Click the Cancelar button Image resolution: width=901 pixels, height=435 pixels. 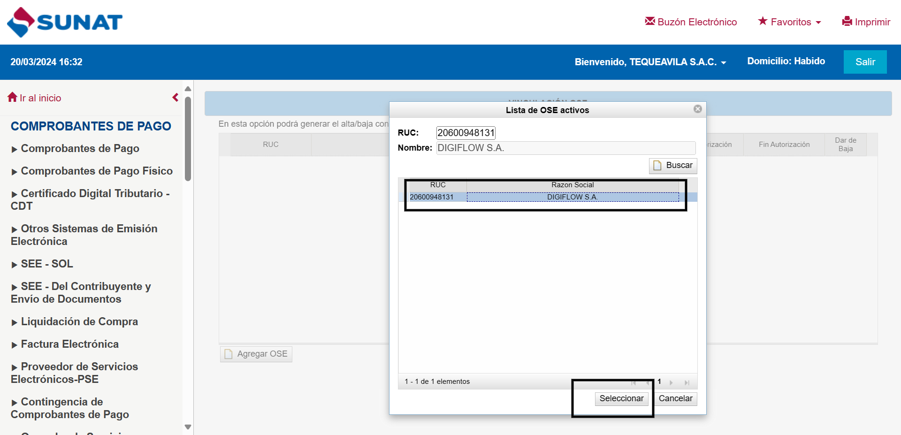click(x=675, y=399)
